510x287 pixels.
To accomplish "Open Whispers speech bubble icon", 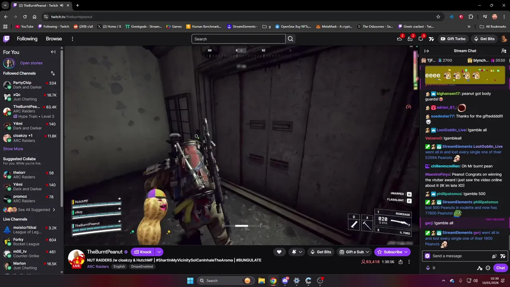I will [x=421, y=39].
